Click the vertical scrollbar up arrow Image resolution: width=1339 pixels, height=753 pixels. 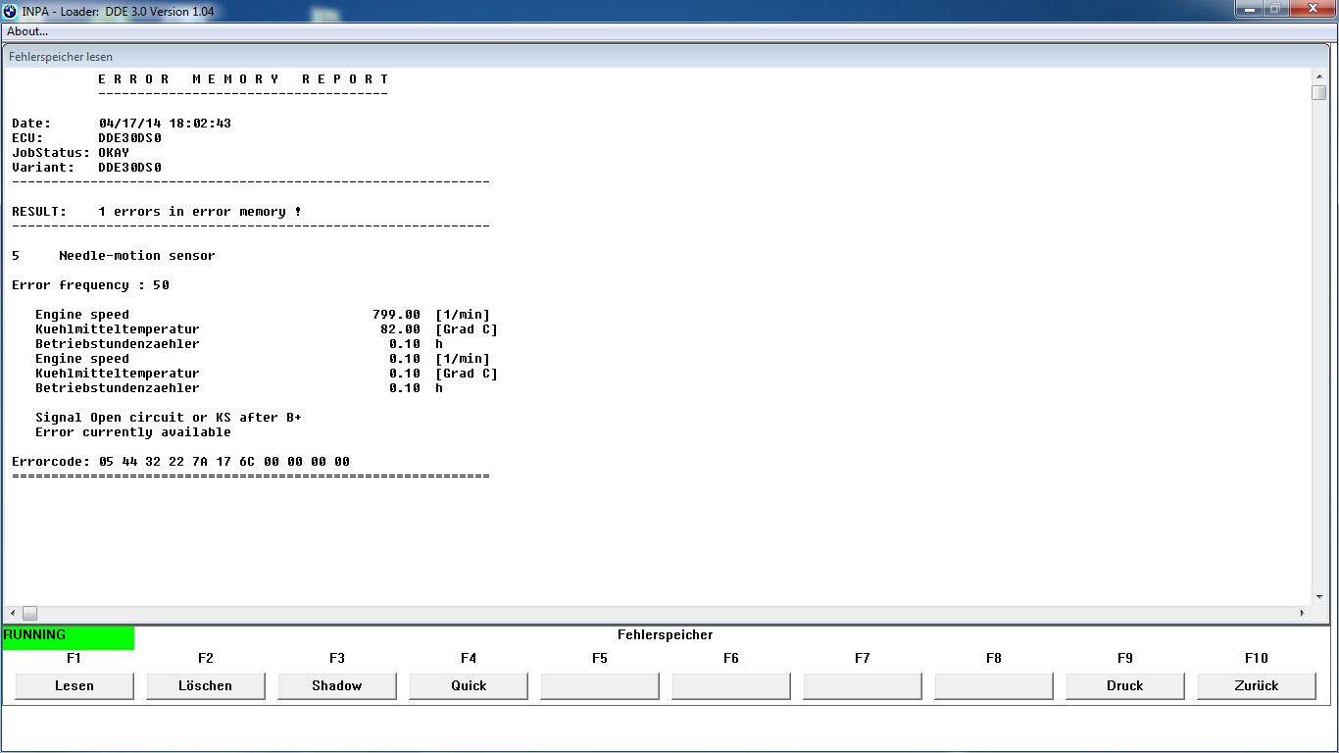(x=1318, y=75)
